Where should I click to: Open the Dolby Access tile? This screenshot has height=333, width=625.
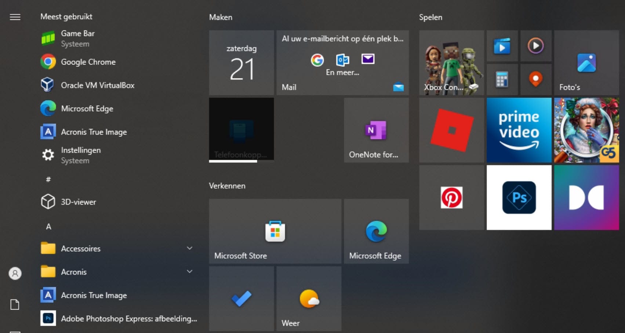586,198
